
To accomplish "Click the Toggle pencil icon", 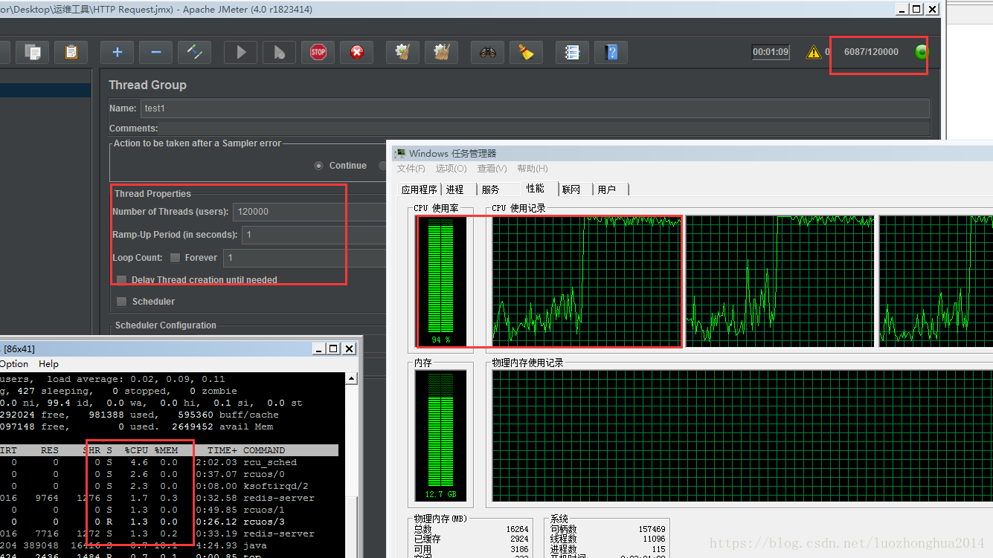I will click(195, 52).
